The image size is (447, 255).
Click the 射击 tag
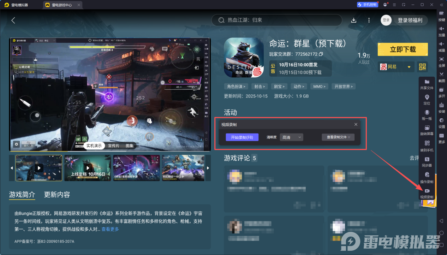(x=260, y=86)
